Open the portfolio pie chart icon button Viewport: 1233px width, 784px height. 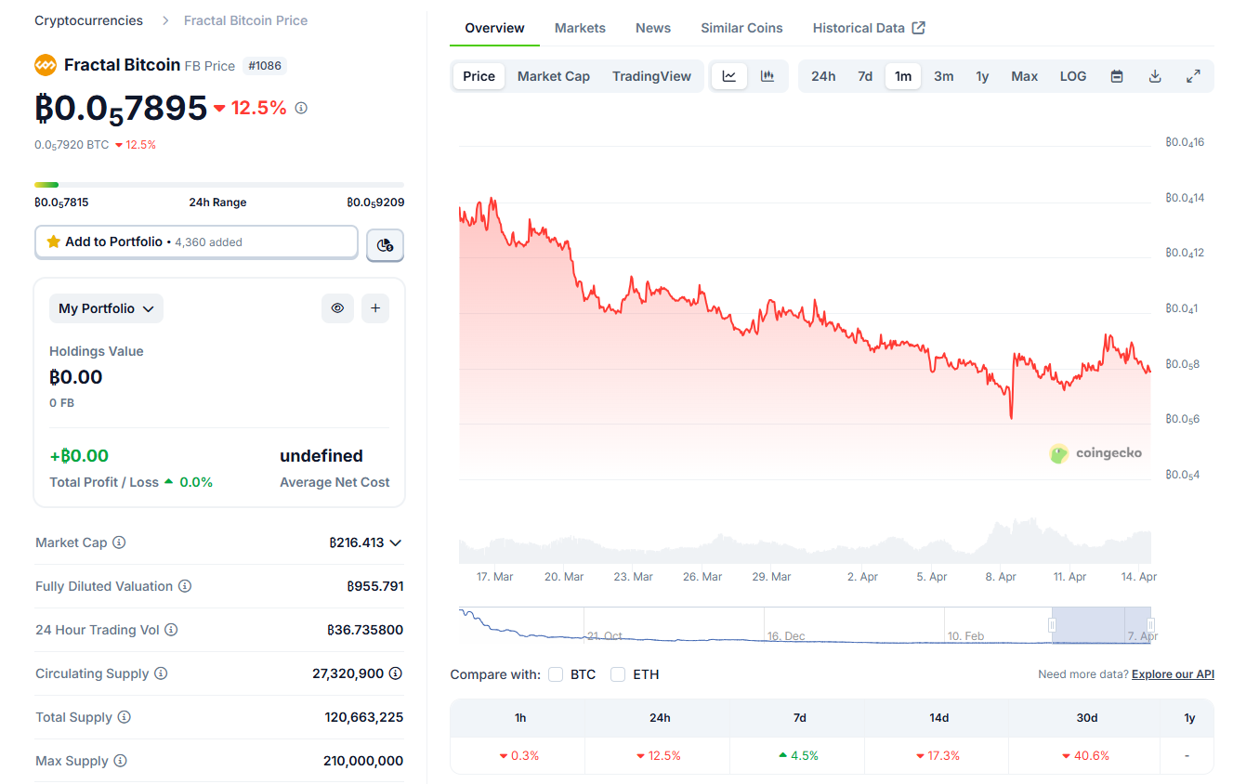tap(386, 245)
